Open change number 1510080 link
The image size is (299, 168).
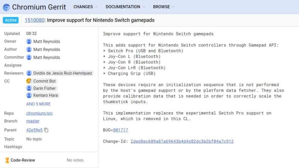35,20
